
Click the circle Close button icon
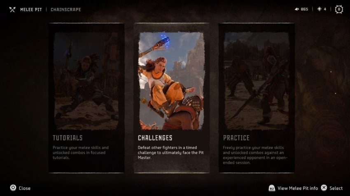click(13, 188)
